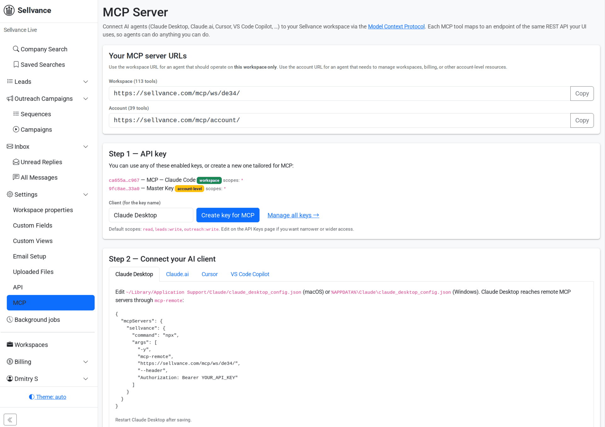
Task: Click the Workspaces briefcase icon
Action: click(9, 344)
